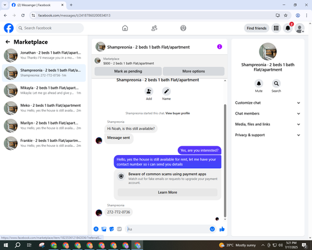Focus the Search Facebook field
The image size is (312, 250).
50,28
